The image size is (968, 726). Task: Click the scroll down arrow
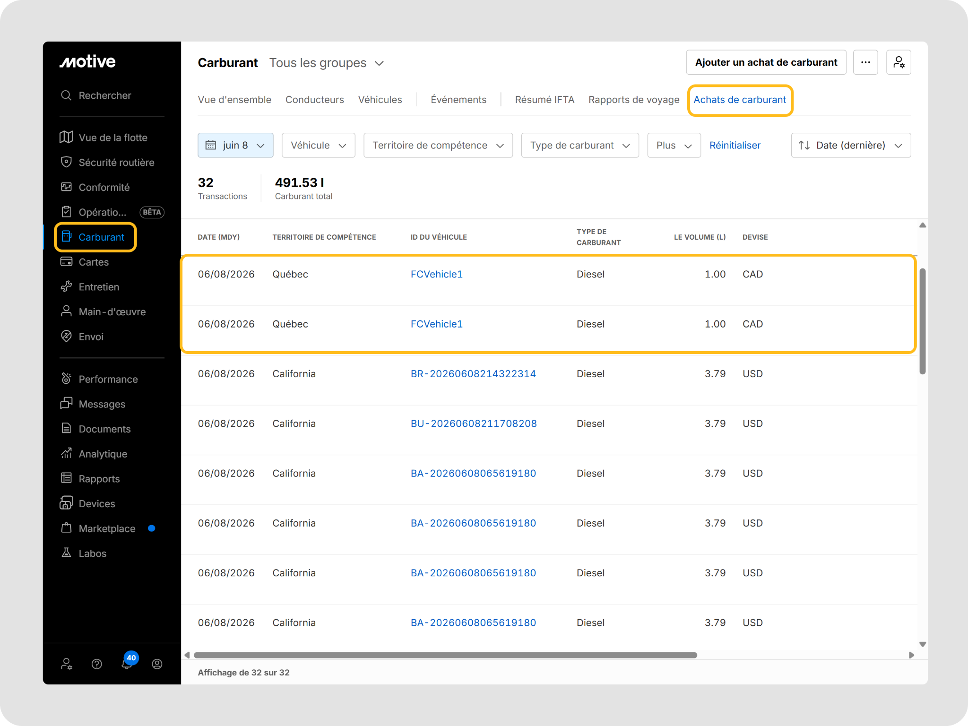pyautogui.click(x=922, y=644)
